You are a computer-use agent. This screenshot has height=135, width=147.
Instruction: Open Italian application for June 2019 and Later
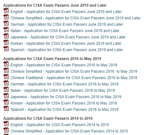coord(65,31)
